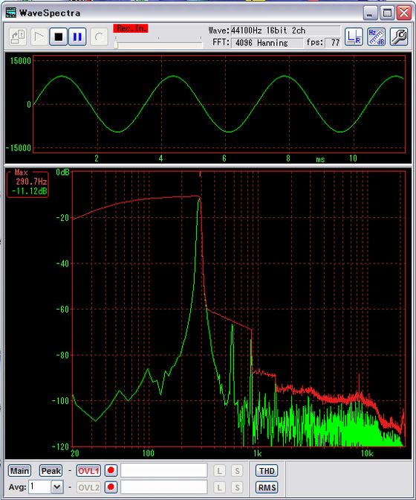Toggle the Peak hold button
This screenshot has width=416, height=500.
tap(51, 471)
